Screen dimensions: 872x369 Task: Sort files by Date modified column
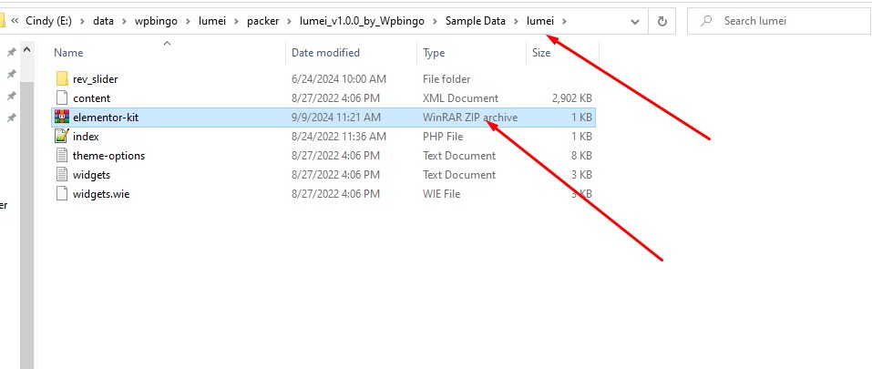325,53
